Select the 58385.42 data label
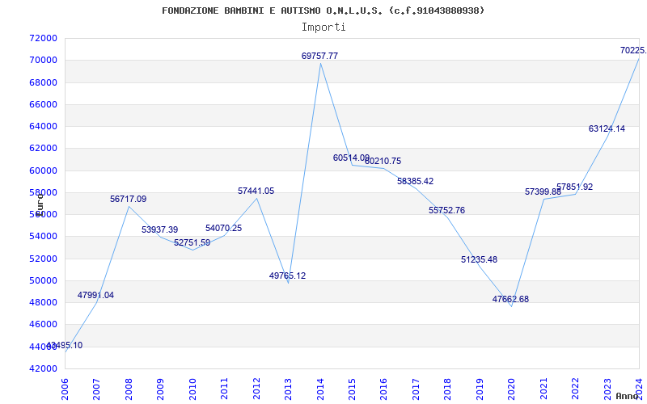Image resolution: width=647 pixels, height=404 pixels. click(x=415, y=181)
